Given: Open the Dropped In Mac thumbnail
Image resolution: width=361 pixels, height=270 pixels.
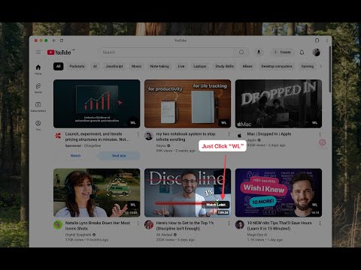Looking at the screenshot, I should click(278, 103).
